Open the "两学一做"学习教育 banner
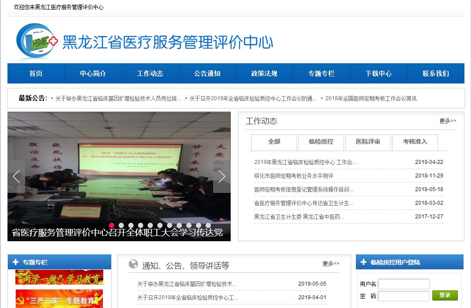 tap(59, 278)
